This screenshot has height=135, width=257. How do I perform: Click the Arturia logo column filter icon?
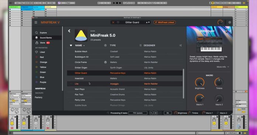pyautogui.click(x=105, y=45)
